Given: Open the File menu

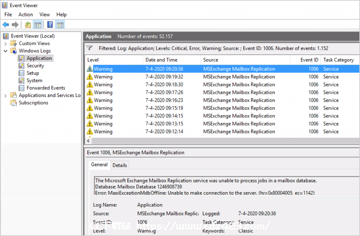Looking at the screenshot, I should click(8, 15).
